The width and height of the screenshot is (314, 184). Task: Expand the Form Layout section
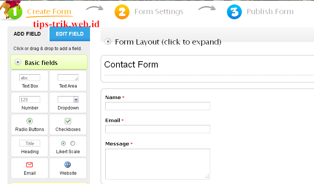pos(108,42)
